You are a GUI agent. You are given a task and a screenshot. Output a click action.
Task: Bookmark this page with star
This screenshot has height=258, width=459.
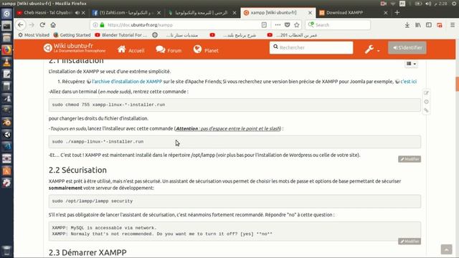tap(297, 25)
